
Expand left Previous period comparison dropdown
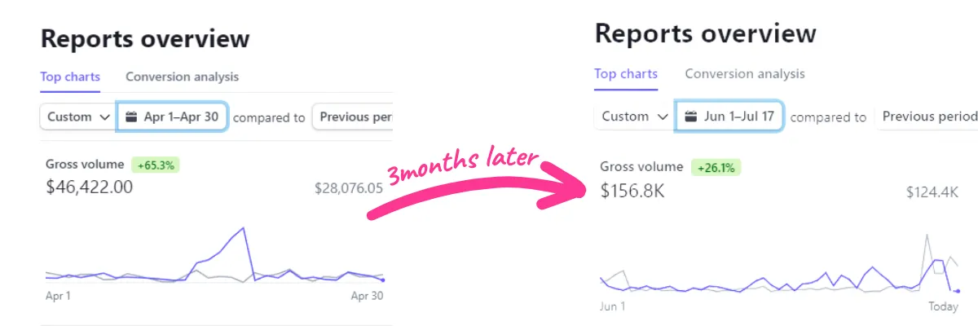[x=355, y=117]
